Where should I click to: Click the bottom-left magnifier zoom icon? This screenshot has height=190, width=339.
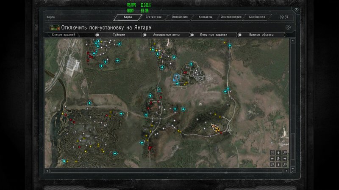272,164
